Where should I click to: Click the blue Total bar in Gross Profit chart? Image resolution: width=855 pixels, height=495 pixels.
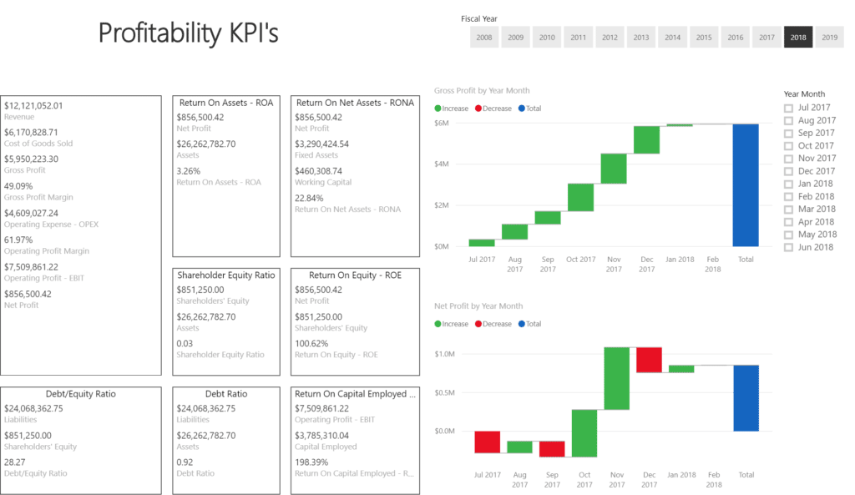(x=746, y=185)
